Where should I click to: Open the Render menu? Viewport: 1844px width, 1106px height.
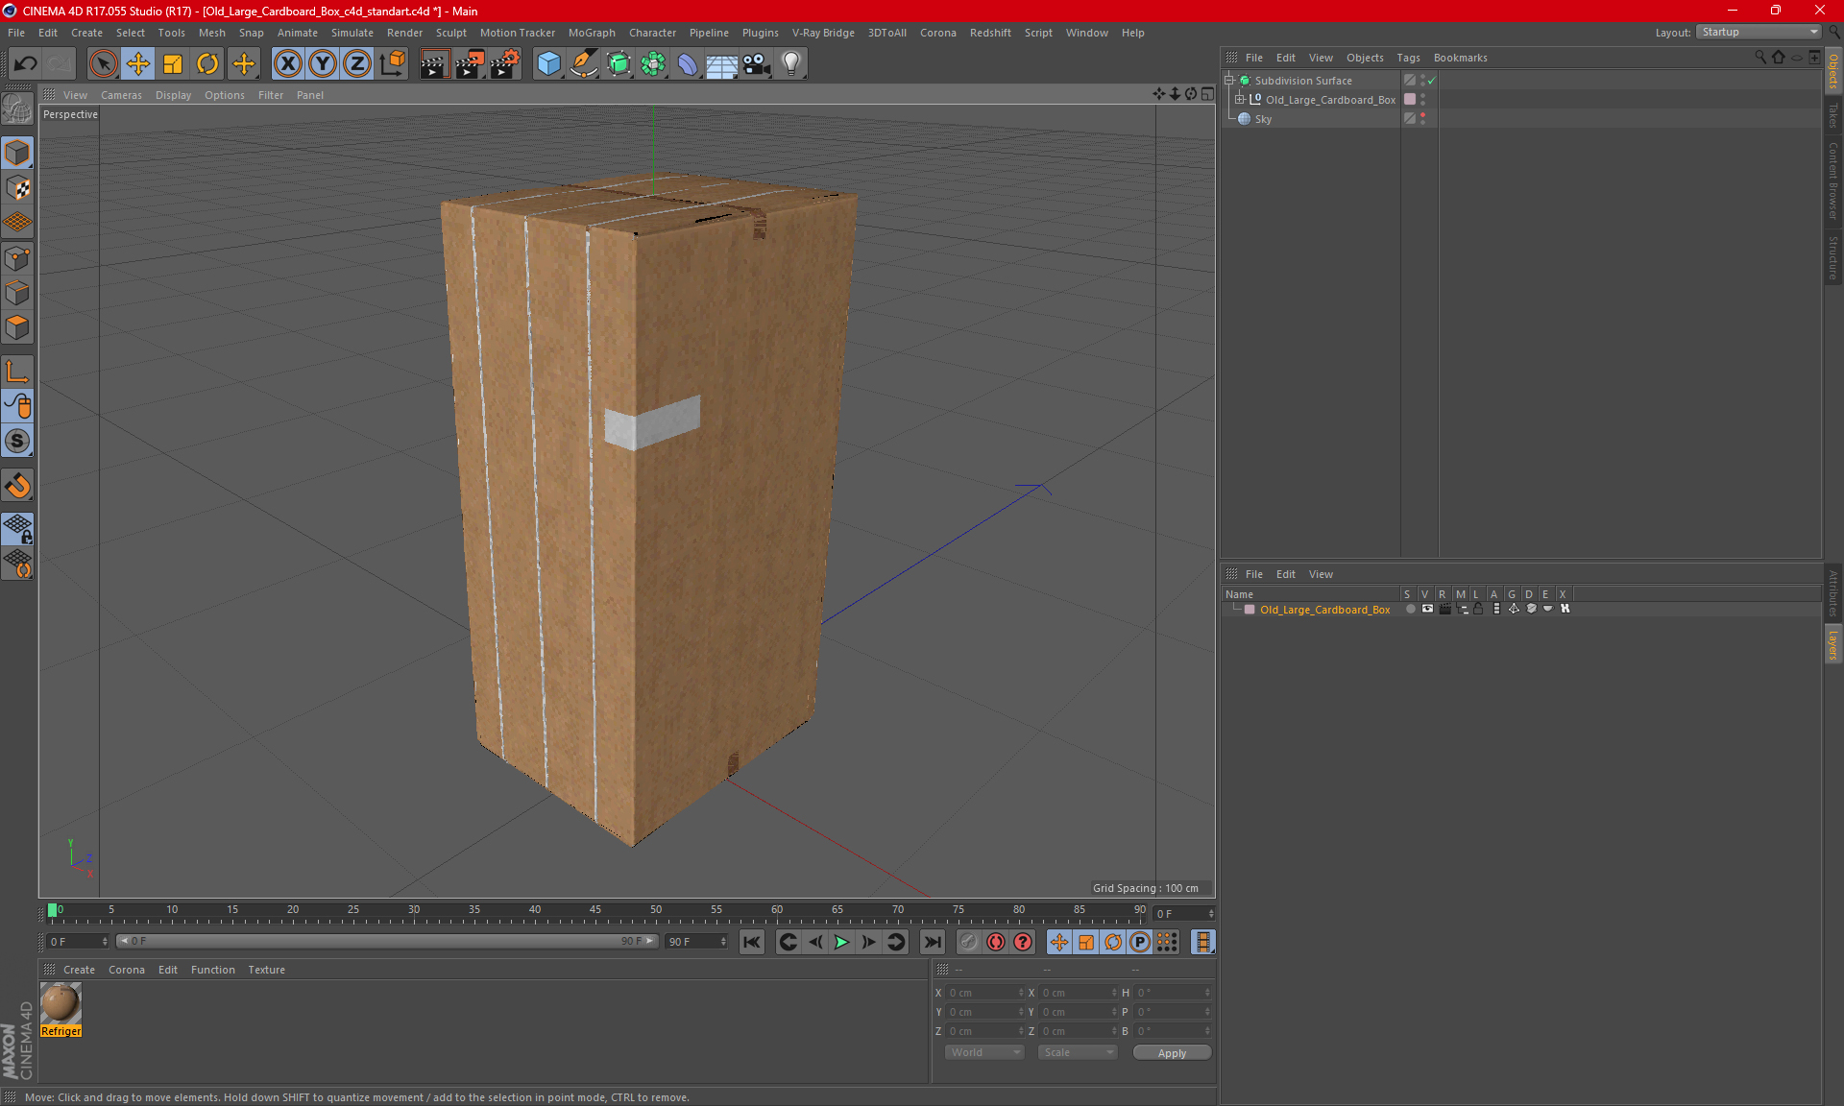pyautogui.click(x=404, y=33)
